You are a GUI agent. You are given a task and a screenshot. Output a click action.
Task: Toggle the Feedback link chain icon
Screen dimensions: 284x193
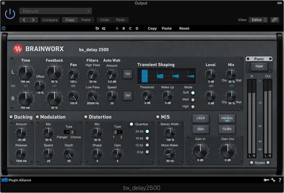[x=54, y=86]
